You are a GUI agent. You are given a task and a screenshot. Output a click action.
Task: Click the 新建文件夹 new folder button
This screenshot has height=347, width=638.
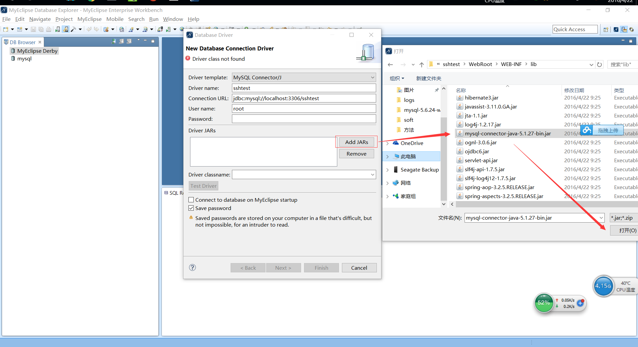click(429, 78)
